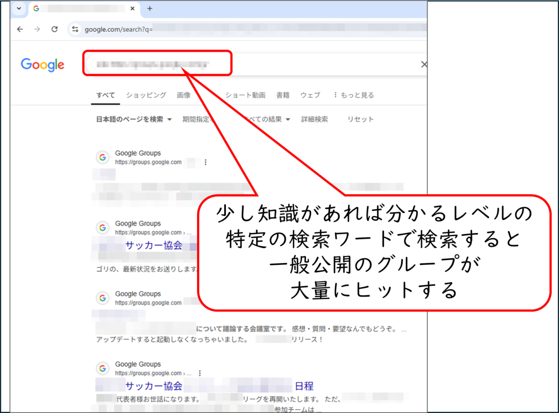Click snippet アップデートすると起動しなくなっちゃいました

tap(171, 339)
